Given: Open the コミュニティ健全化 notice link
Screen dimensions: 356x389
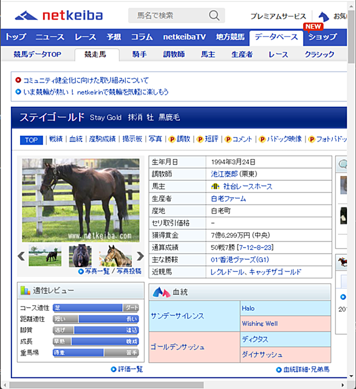Looking at the screenshot, I should pyautogui.click(x=86, y=80).
